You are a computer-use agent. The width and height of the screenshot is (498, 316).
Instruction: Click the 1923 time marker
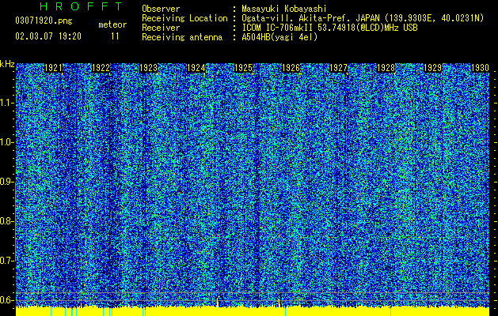pos(148,68)
